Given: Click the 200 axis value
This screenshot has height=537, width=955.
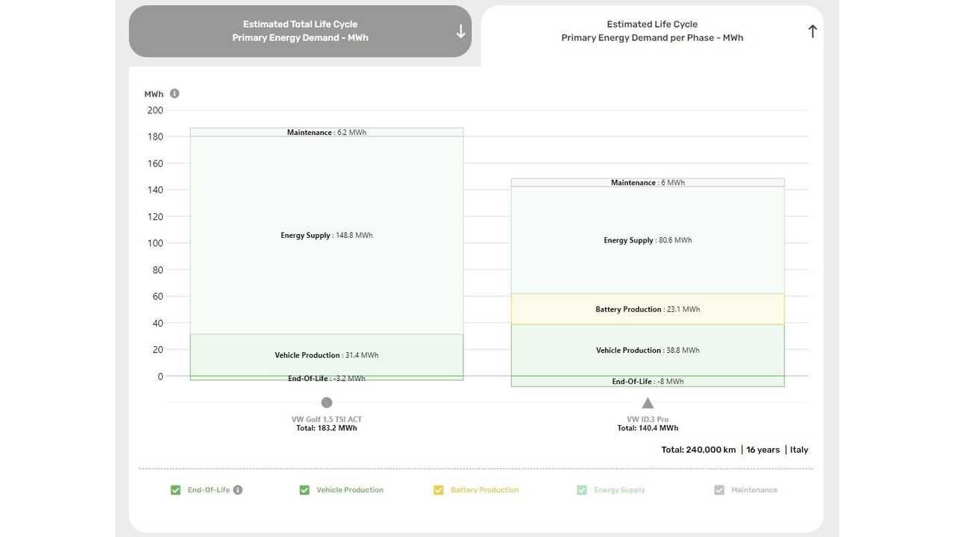Looking at the screenshot, I should (155, 110).
